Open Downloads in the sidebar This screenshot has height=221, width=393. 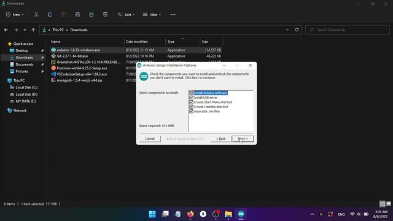24,57
